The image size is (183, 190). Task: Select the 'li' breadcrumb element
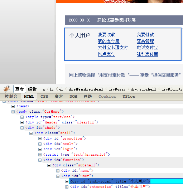[52, 89]
